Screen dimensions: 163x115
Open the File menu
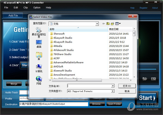6,8
